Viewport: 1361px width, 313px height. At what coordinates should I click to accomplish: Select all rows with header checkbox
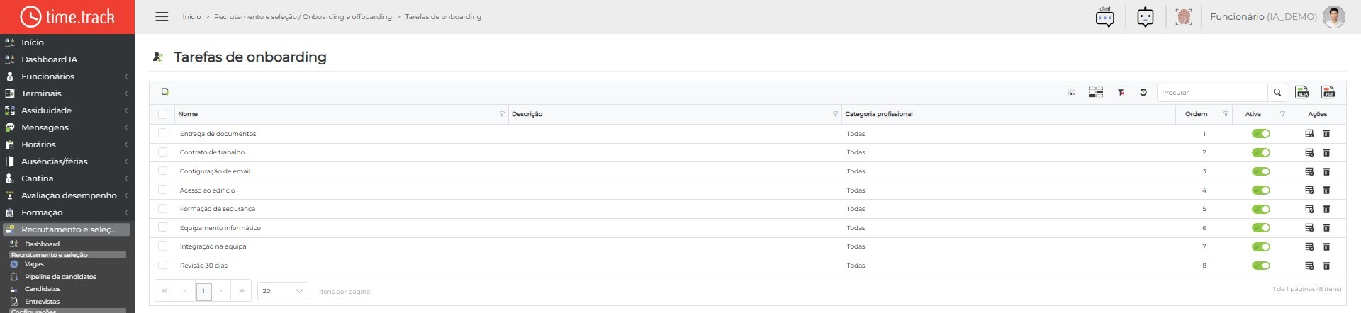(x=162, y=114)
